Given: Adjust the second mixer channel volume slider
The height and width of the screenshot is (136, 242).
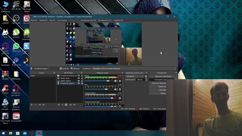Looking at the screenshot, I should 99,89.
